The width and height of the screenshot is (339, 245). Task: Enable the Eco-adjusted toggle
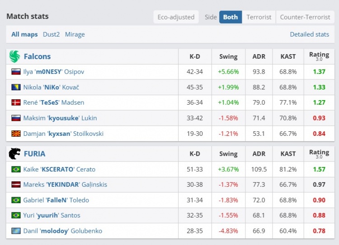pyautogui.click(x=176, y=17)
